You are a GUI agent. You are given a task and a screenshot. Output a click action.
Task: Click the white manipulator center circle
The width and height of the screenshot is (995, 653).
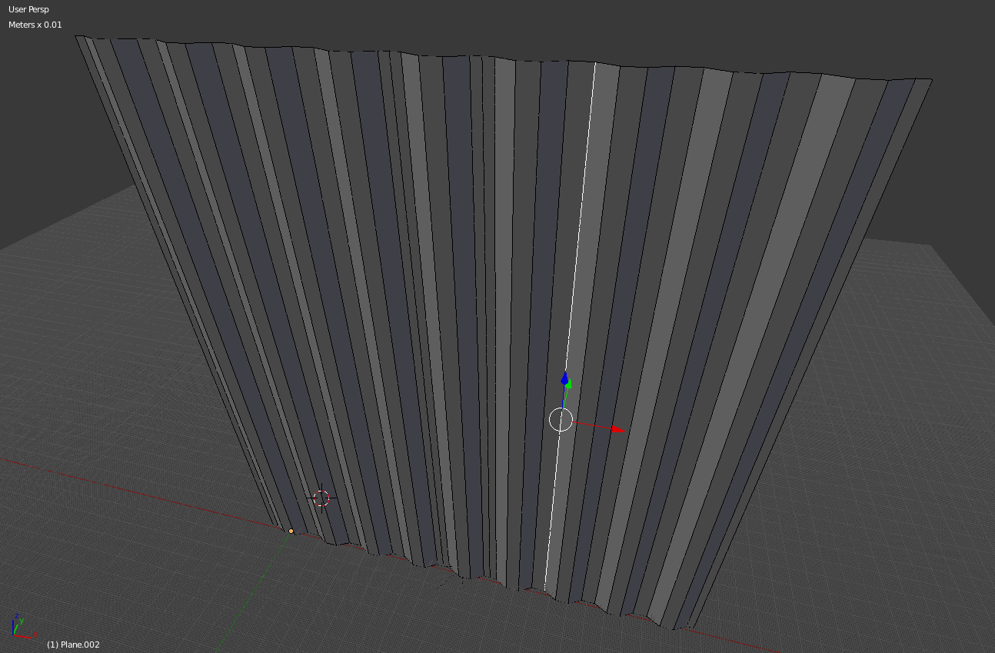click(x=561, y=420)
